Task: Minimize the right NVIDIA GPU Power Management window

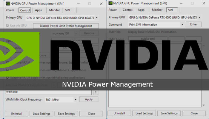Action: 181,3
